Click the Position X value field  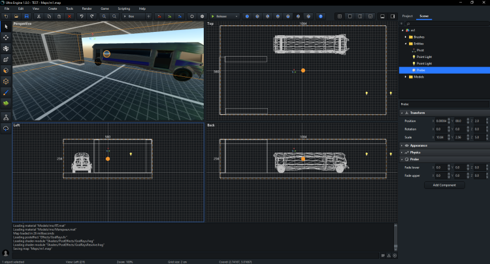click(x=442, y=121)
